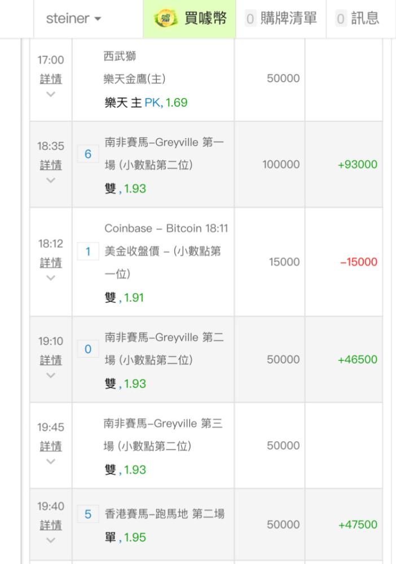Open 詳情 link for the 19:40 race

(51, 525)
